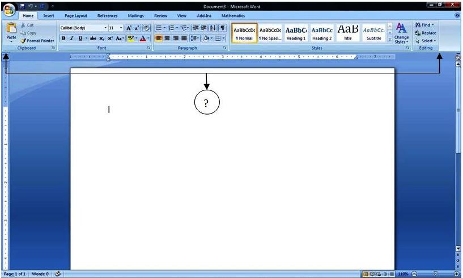This screenshot has height=278, width=463.
Task: Open Microsoft Office Word Help
Action: coord(457,16)
